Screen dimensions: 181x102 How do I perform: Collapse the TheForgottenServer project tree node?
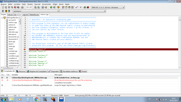tap(2, 18)
